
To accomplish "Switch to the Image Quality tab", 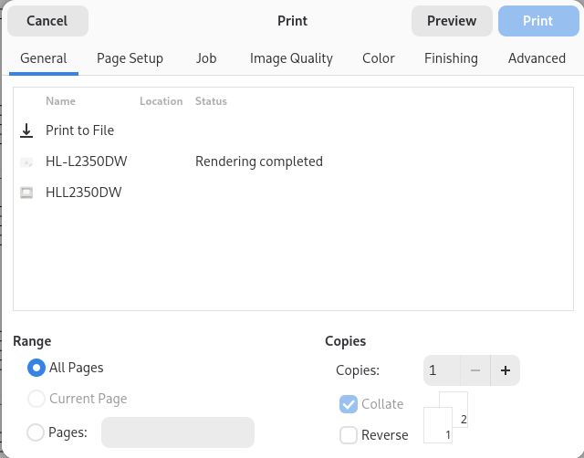I will point(291,58).
